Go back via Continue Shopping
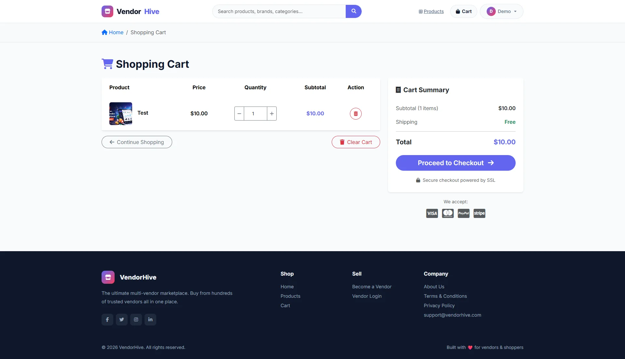The width and height of the screenshot is (625, 359). pyautogui.click(x=137, y=142)
